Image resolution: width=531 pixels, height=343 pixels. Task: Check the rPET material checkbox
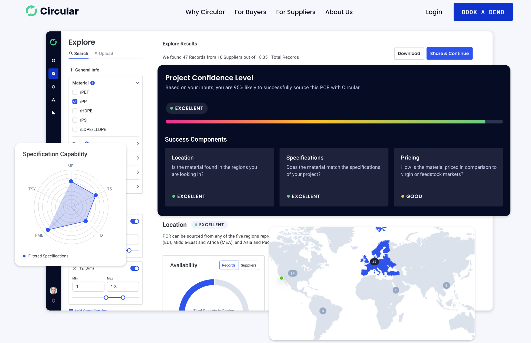coord(75,92)
